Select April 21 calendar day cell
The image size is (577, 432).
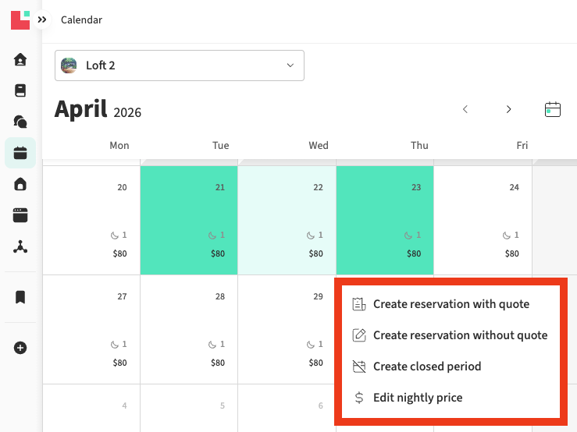[x=189, y=220]
